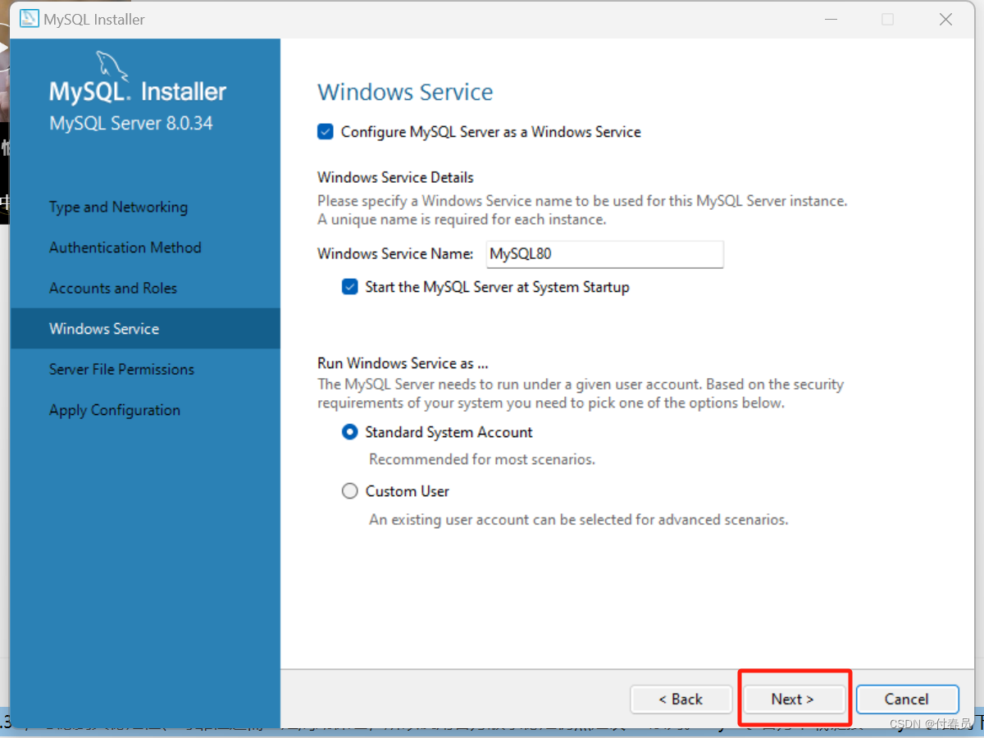Click the Next button

[x=793, y=699]
